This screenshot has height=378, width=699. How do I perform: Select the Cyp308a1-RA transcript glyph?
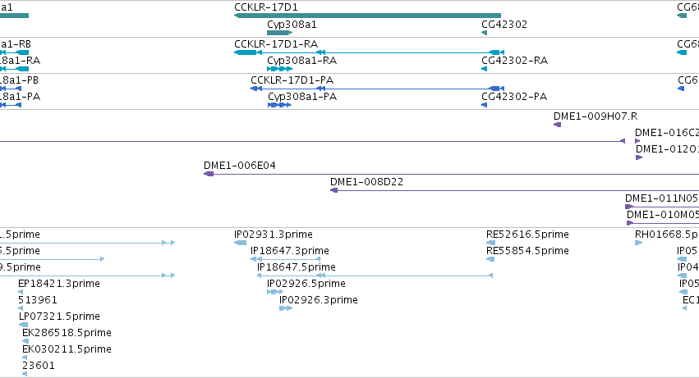click(x=279, y=69)
